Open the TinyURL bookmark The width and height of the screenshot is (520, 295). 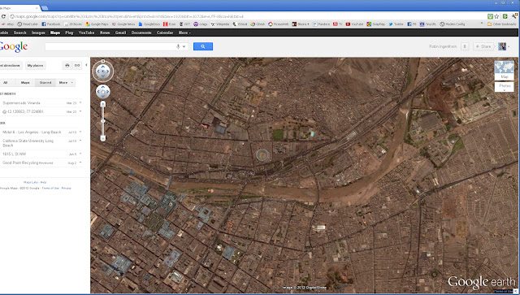(x=428, y=24)
